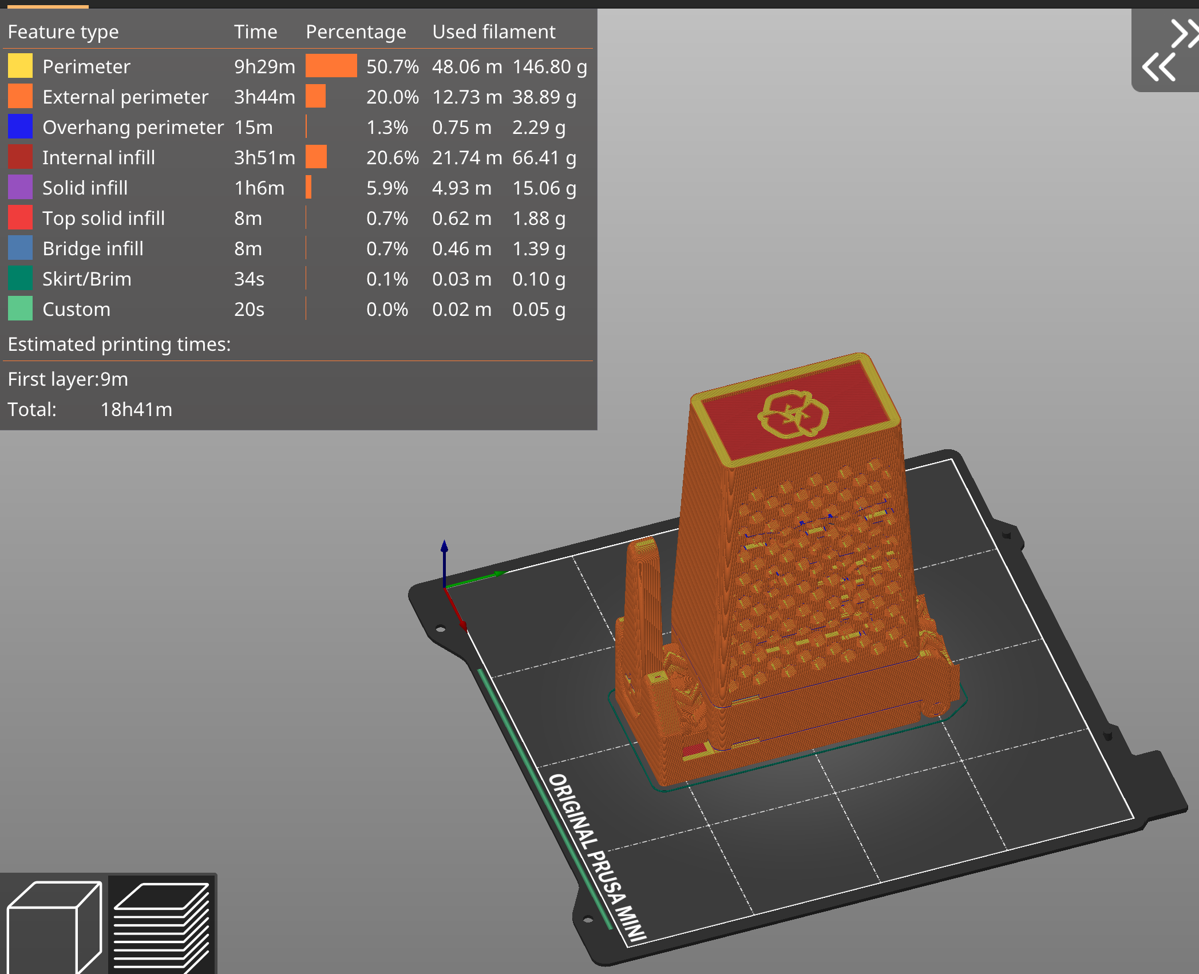The width and height of the screenshot is (1199, 974).
Task: Toggle External perimeter orange swatch
Action: click(x=20, y=96)
